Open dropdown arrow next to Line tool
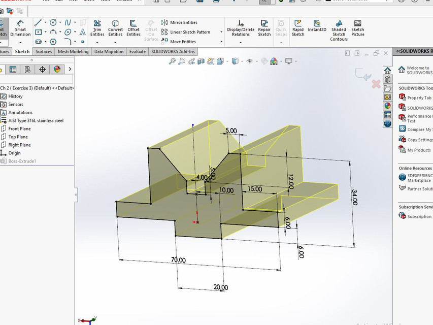Image resolution: width=433 pixels, height=325 pixels. [x=45, y=23]
